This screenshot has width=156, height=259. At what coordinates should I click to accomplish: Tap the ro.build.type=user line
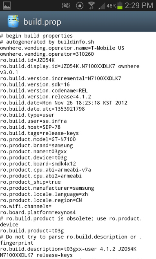click(27, 115)
